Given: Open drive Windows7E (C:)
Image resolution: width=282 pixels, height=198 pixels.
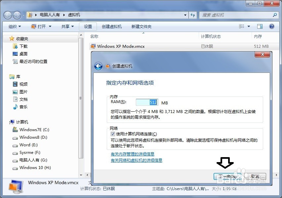Looking at the screenshot, I should (31, 129).
